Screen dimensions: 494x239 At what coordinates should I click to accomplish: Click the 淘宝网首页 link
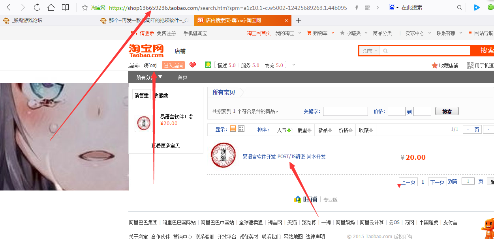click(259, 33)
